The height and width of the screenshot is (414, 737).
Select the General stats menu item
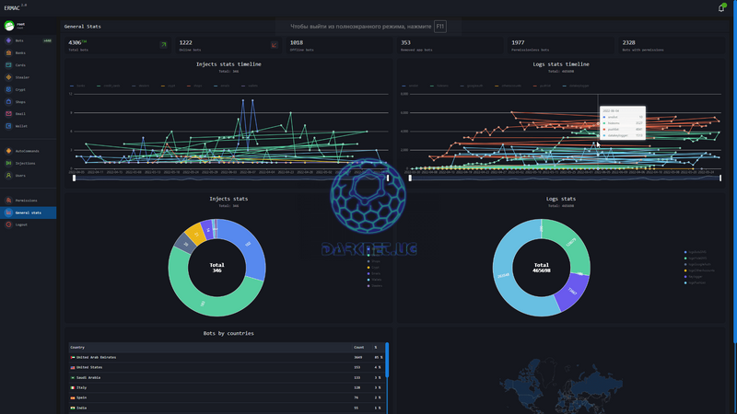tap(29, 213)
